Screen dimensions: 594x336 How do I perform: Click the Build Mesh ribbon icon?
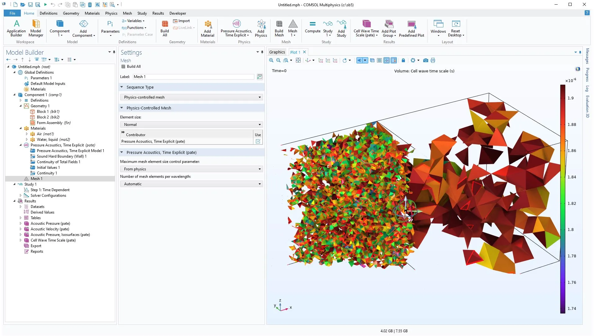pos(279,28)
